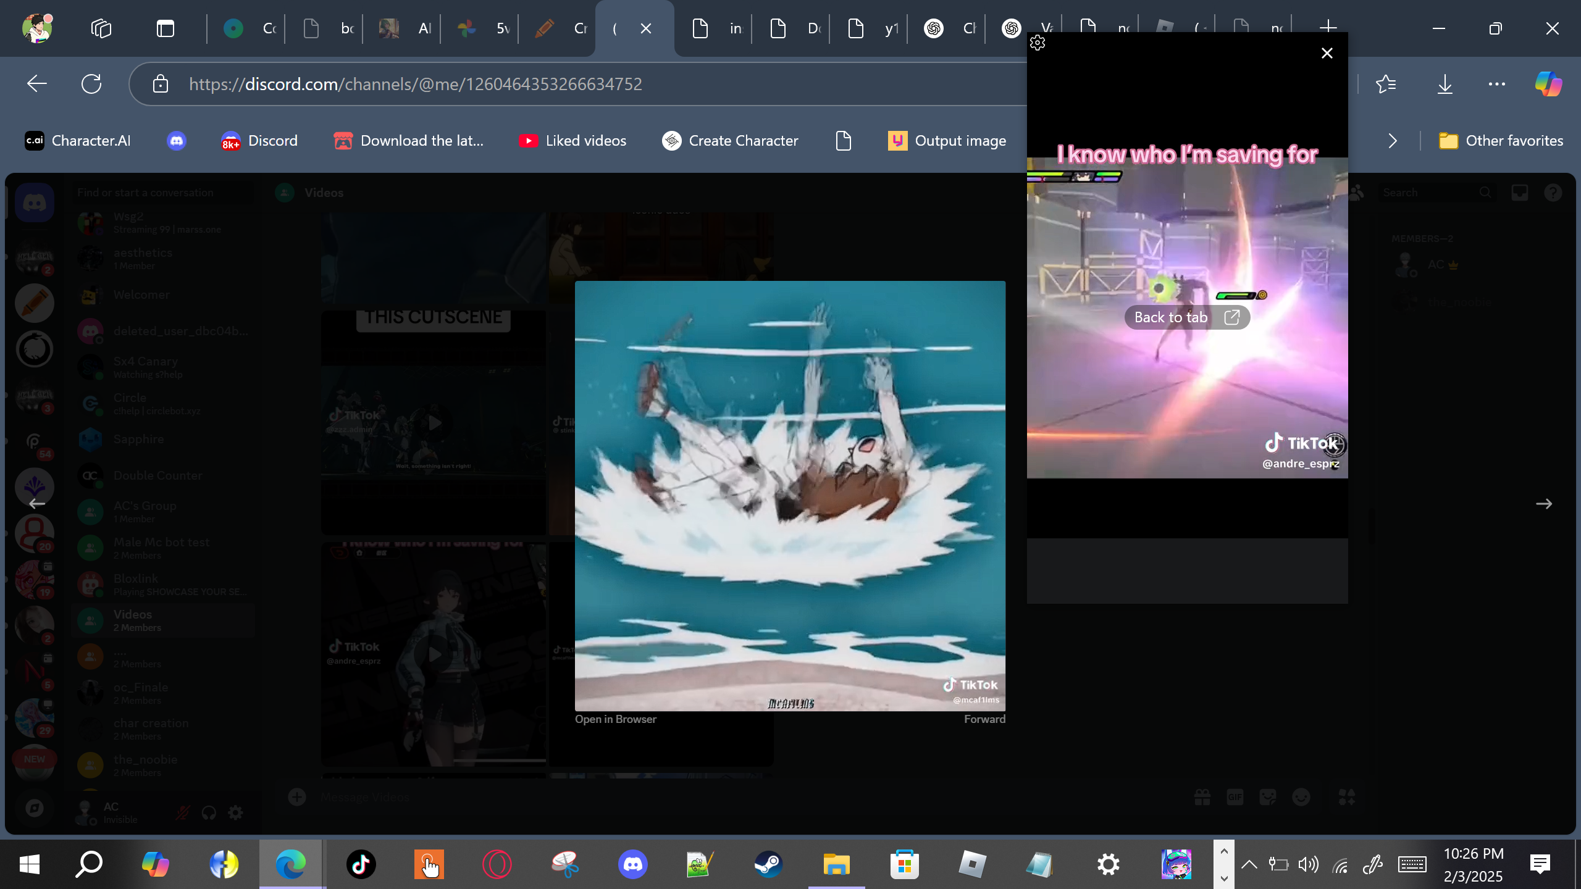Switch to the "bc" tab
1581x889 pixels.
pyautogui.click(x=326, y=28)
